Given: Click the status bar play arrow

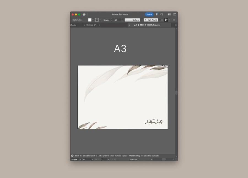Looking at the screenshot, I should pyautogui.click(x=151, y=159).
